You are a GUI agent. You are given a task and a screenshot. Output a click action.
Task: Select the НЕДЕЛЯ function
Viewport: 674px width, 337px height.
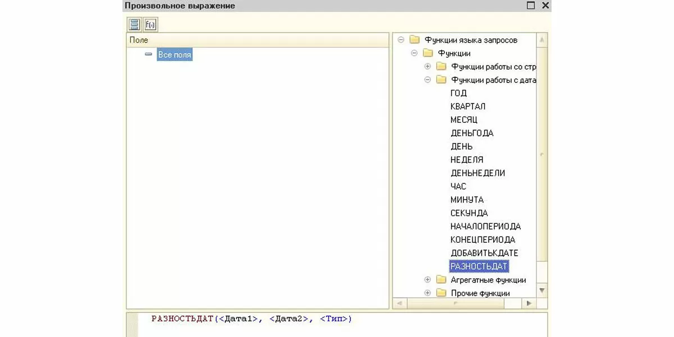coord(467,160)
